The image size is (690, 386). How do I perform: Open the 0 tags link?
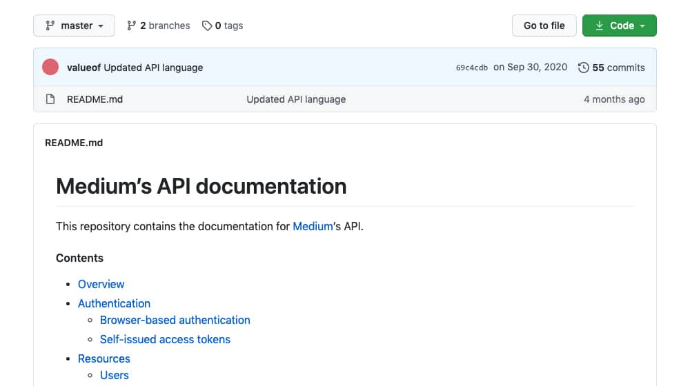tap(223, 26)
